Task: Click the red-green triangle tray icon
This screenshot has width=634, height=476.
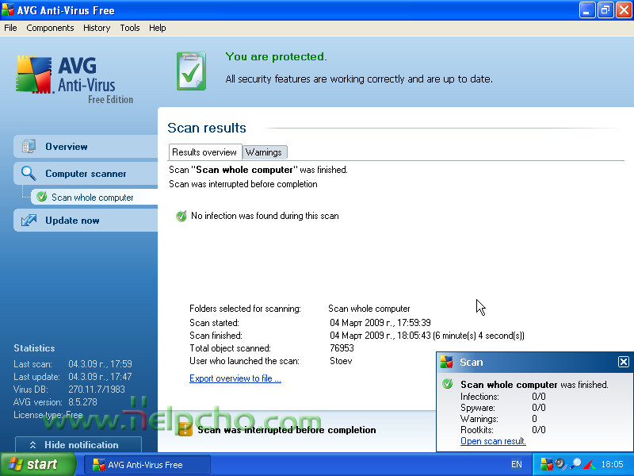Action: (590, 464)
